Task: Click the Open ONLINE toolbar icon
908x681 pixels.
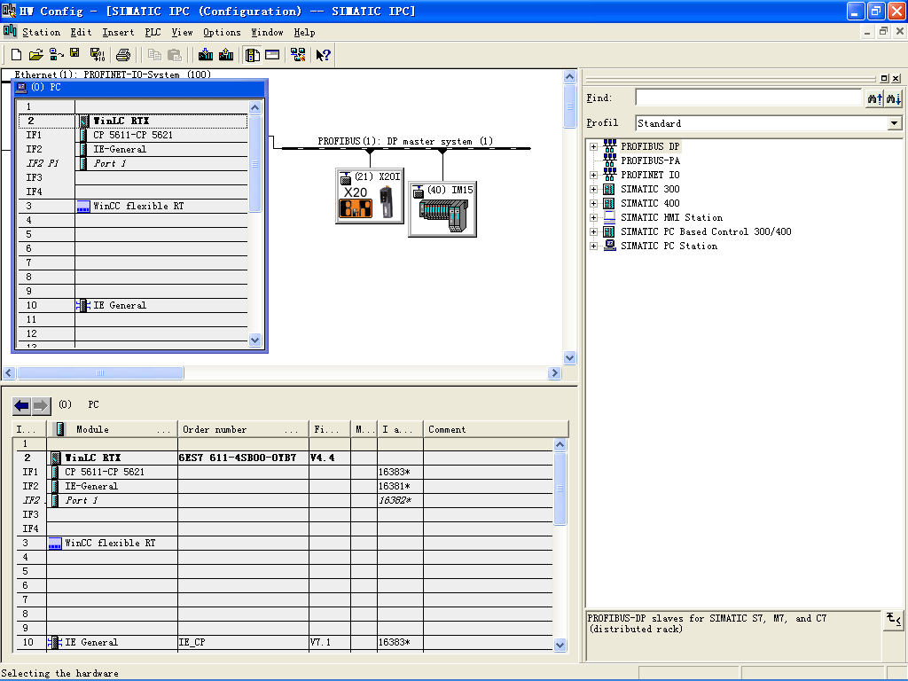Action: 56,55
